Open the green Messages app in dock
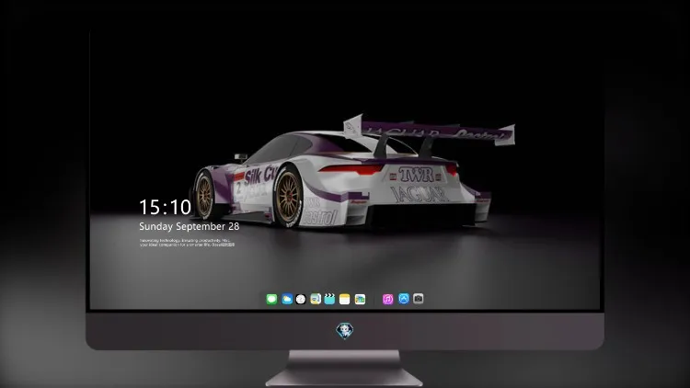The image size is (690, 388). [x=271, y=299]
